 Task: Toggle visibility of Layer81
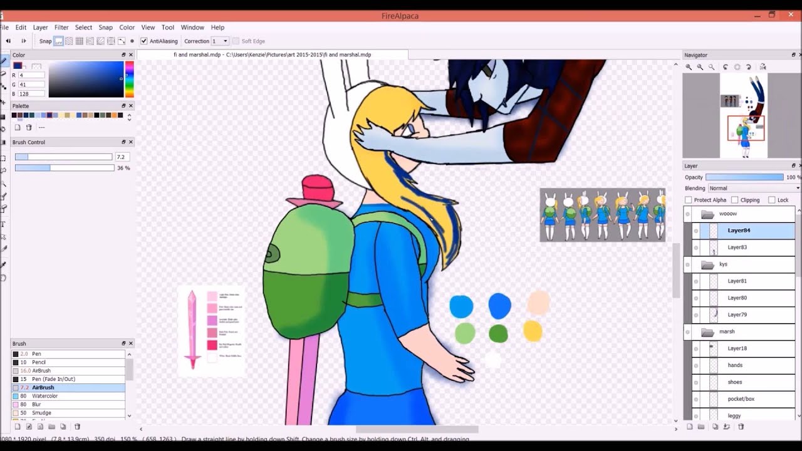click(695, 281)
